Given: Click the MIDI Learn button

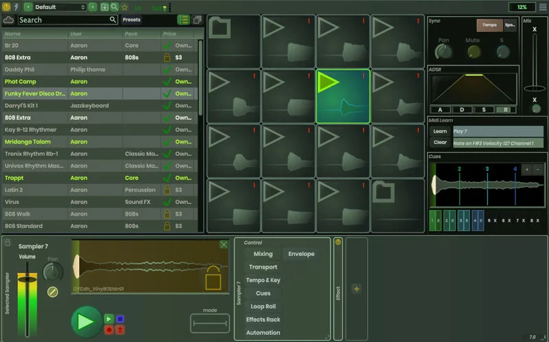Looking at the screenshot, I should pos(440,131).
